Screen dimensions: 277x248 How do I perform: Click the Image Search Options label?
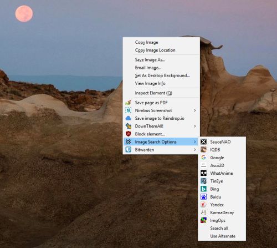(156, 142)
